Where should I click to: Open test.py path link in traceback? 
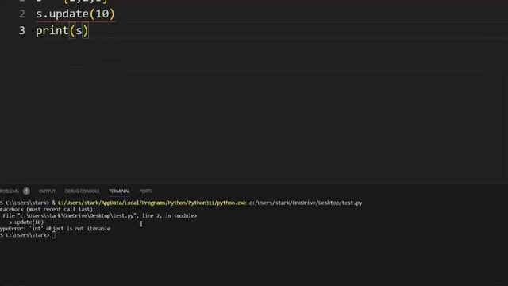tap(77, 215)
